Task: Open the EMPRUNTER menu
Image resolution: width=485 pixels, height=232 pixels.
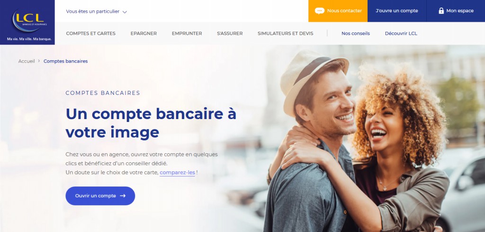Action: click(x=187, y=34)
